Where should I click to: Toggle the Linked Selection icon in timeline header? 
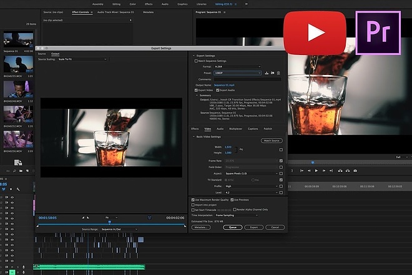point(4,189)
